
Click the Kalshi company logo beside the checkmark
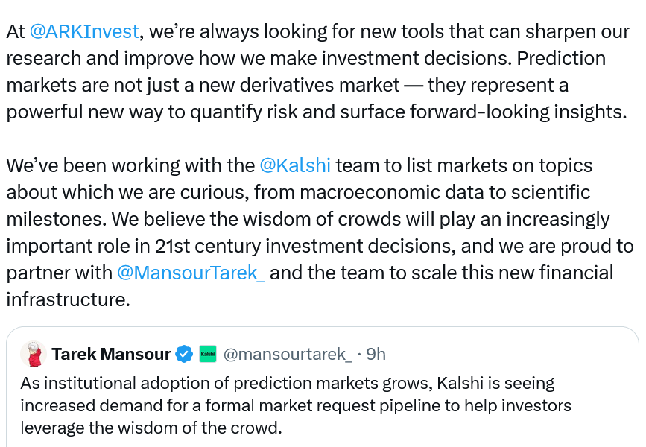pyautogui.click(x=207, y=354)
